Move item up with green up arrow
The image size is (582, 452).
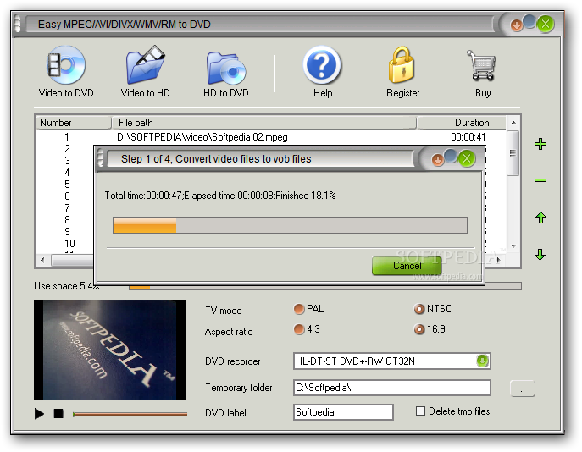[x=540, y=218]
